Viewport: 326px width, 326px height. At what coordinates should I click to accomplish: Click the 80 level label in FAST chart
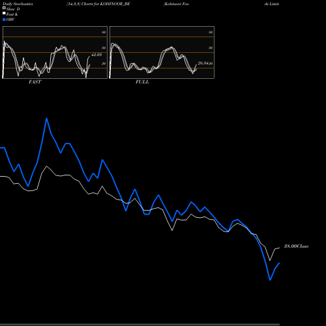(x=104, y=32)
